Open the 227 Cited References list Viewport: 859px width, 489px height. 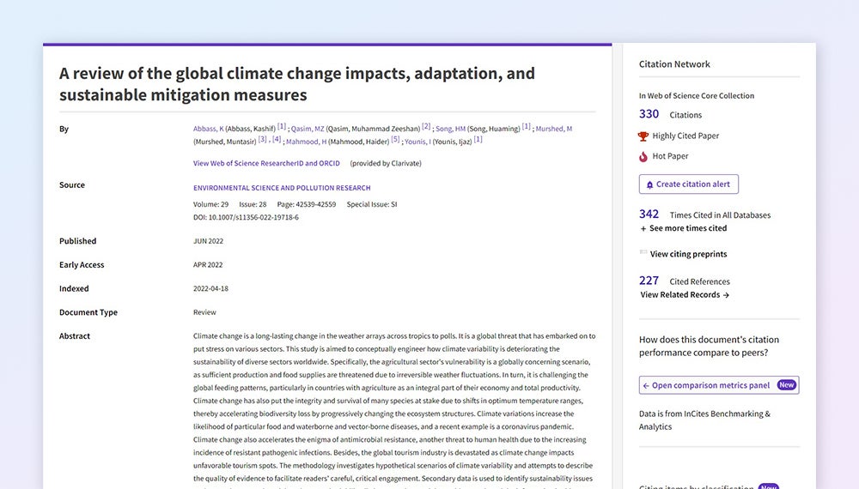coord(649,281)
